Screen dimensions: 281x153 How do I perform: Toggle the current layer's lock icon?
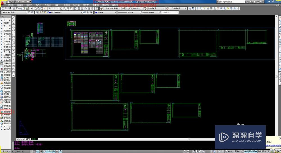tap(47, 12)
